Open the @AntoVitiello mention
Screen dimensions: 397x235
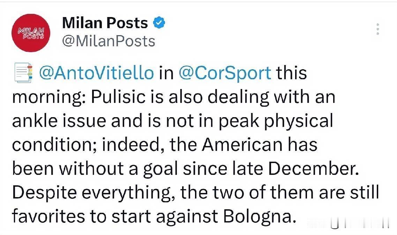tap(96, 73)
